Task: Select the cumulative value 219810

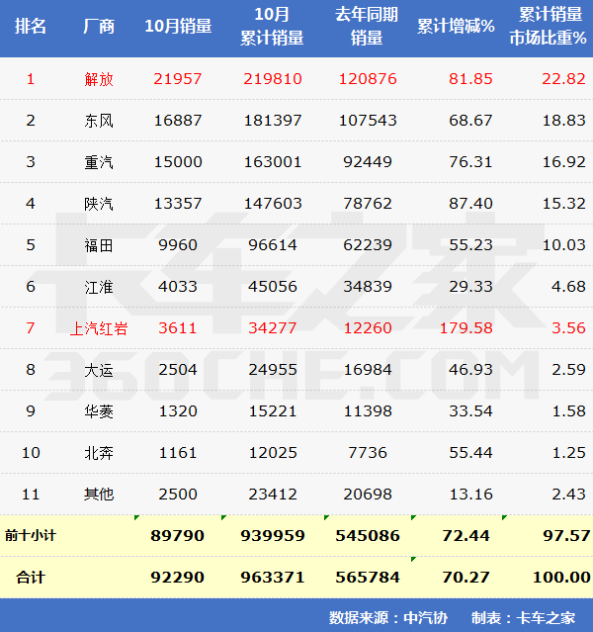Action: tap(273, 79)
